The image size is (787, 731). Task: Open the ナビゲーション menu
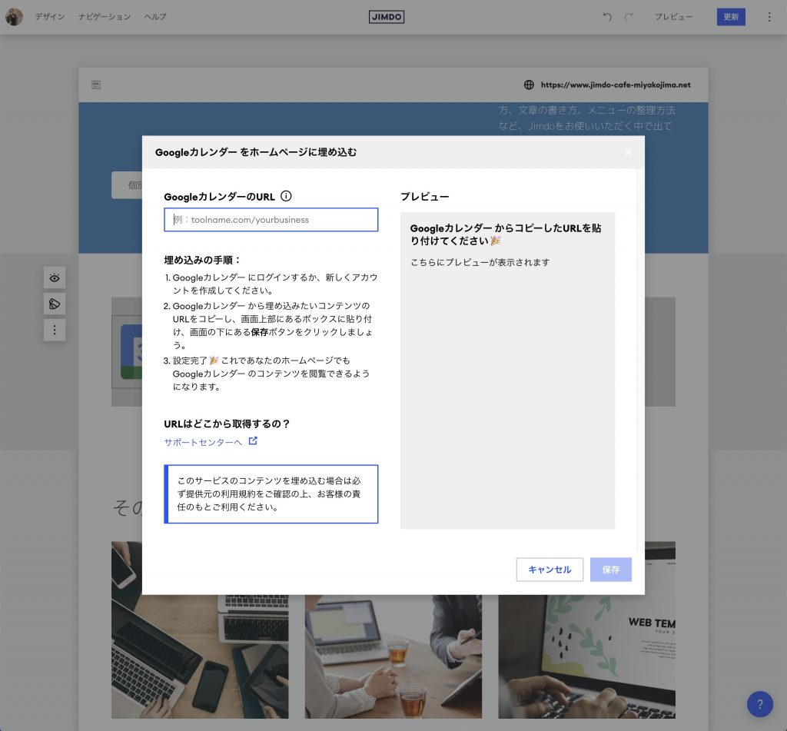pyautogui.click(x=105, y=17)
